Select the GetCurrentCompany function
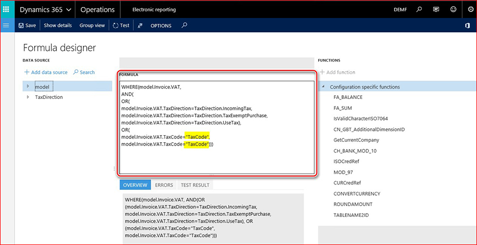477x245 pixels. tap(356, 140)
